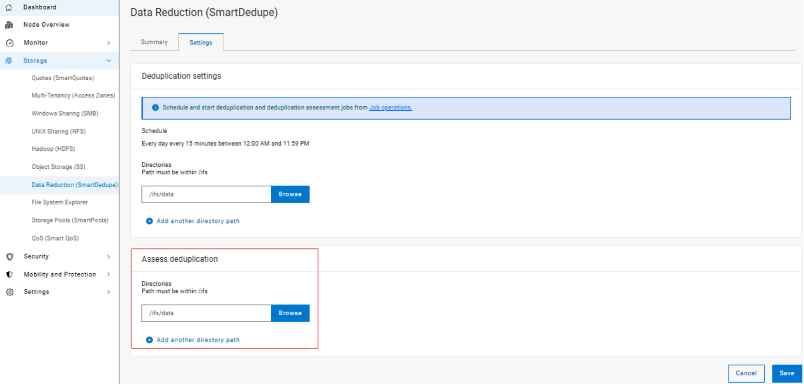The image size is (804, 384).
Task: Expand the Mobility and Protection chevron
Action: 108,274
